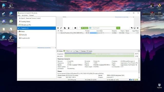
Task: Sort by the Отдача column header
Action: (122, 31)
